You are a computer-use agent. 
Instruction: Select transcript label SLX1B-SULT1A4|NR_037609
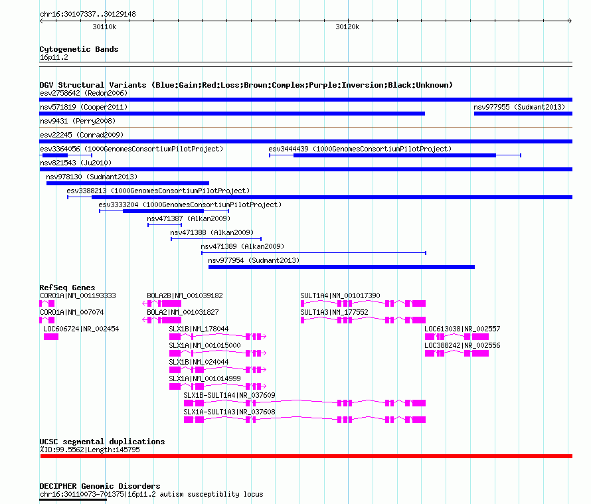tap(229, 396)
